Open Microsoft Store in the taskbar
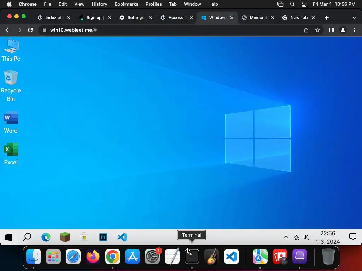This screenshot has width=362, height=271. click(x=84, y=237)
